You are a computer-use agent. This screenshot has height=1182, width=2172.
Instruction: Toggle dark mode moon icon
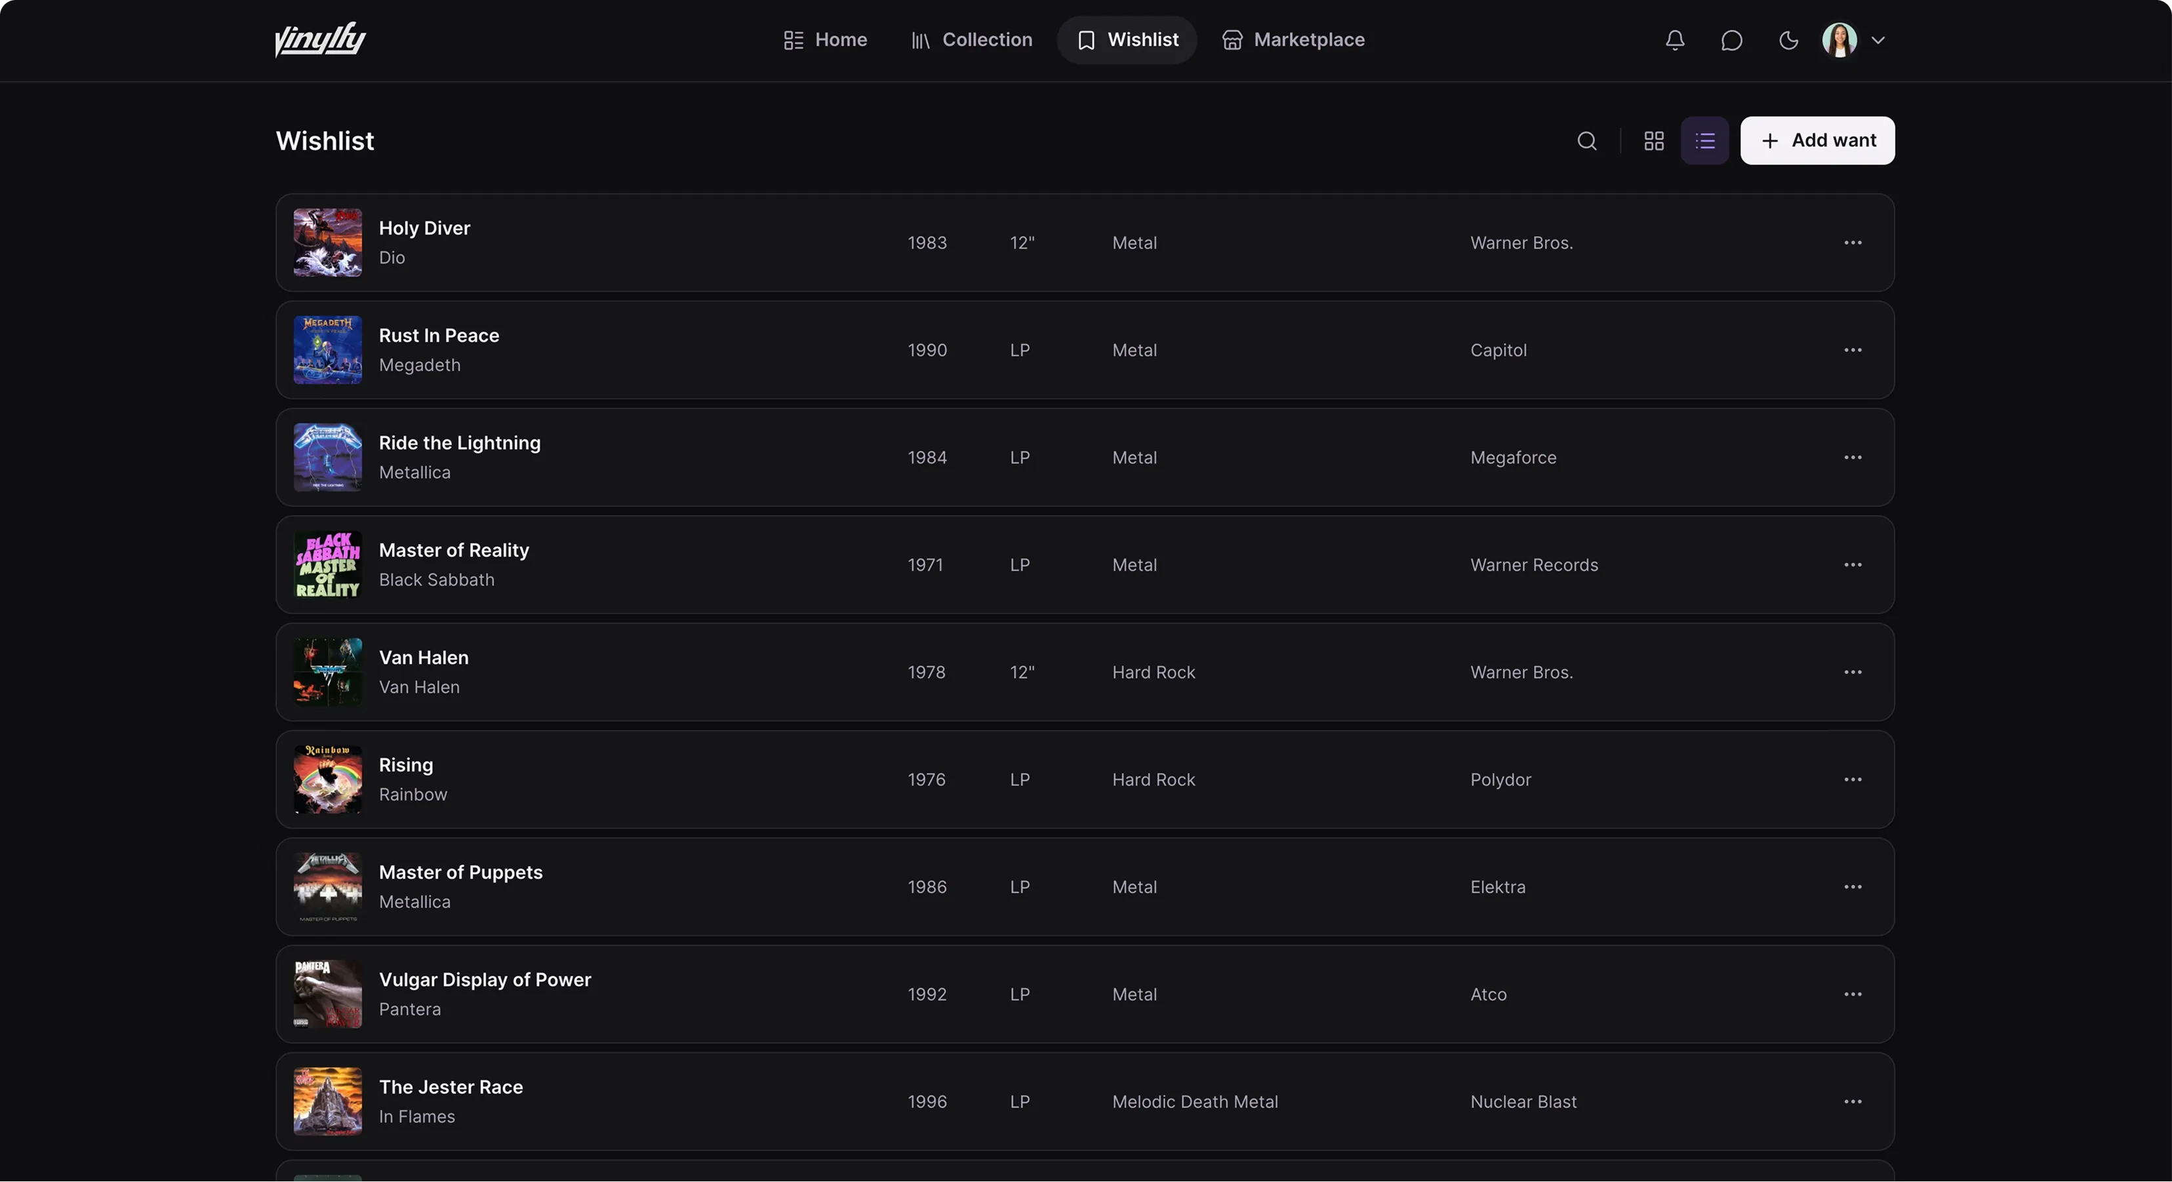[1788, 39]
